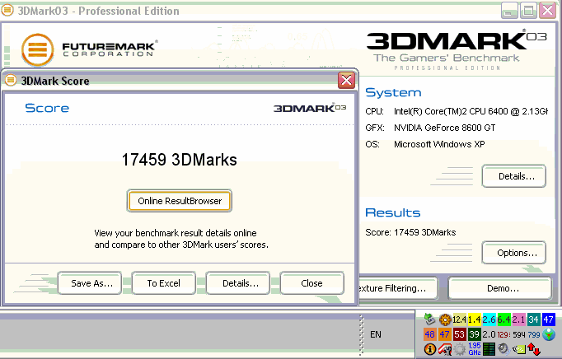This screenshot has height=359, width=562.
Task: Click the dark red 53 sensor tray icon
Action: coord(460,334)
